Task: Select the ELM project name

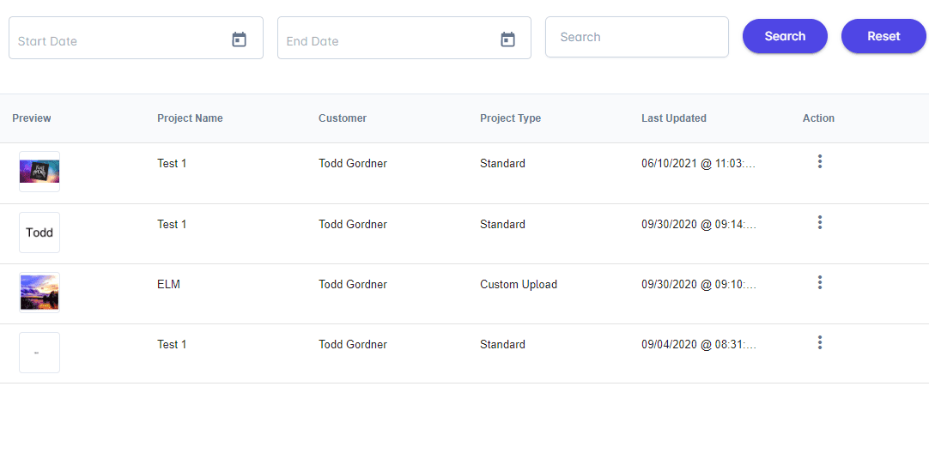Action: [168, 284]
